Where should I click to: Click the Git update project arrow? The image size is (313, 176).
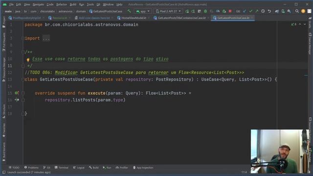[x=245, y=11]
